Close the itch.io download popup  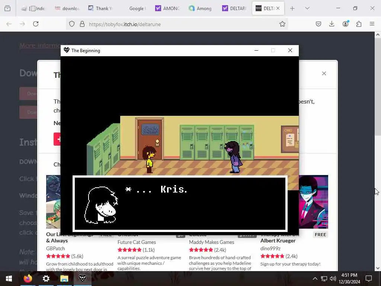[x=324, y=73]
